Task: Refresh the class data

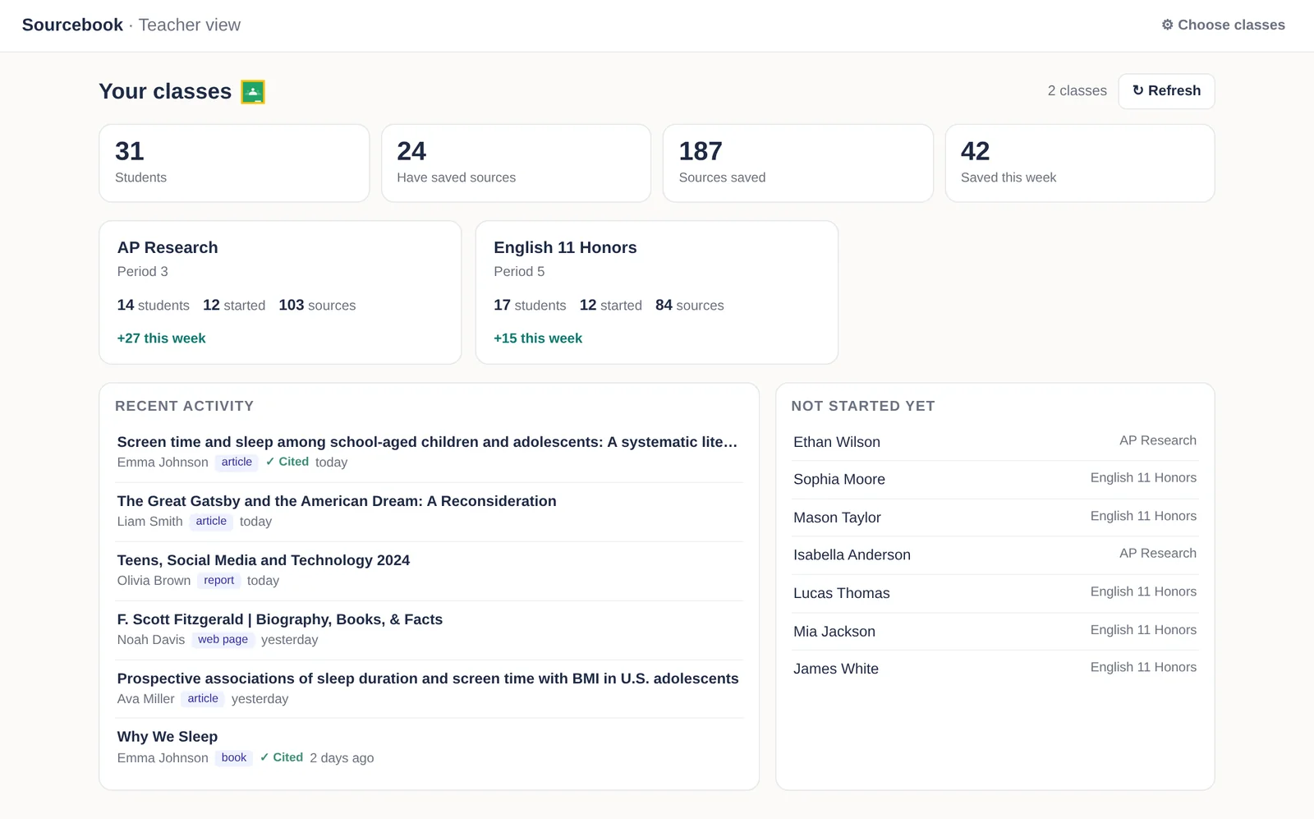Action: tap(1166, 91)
